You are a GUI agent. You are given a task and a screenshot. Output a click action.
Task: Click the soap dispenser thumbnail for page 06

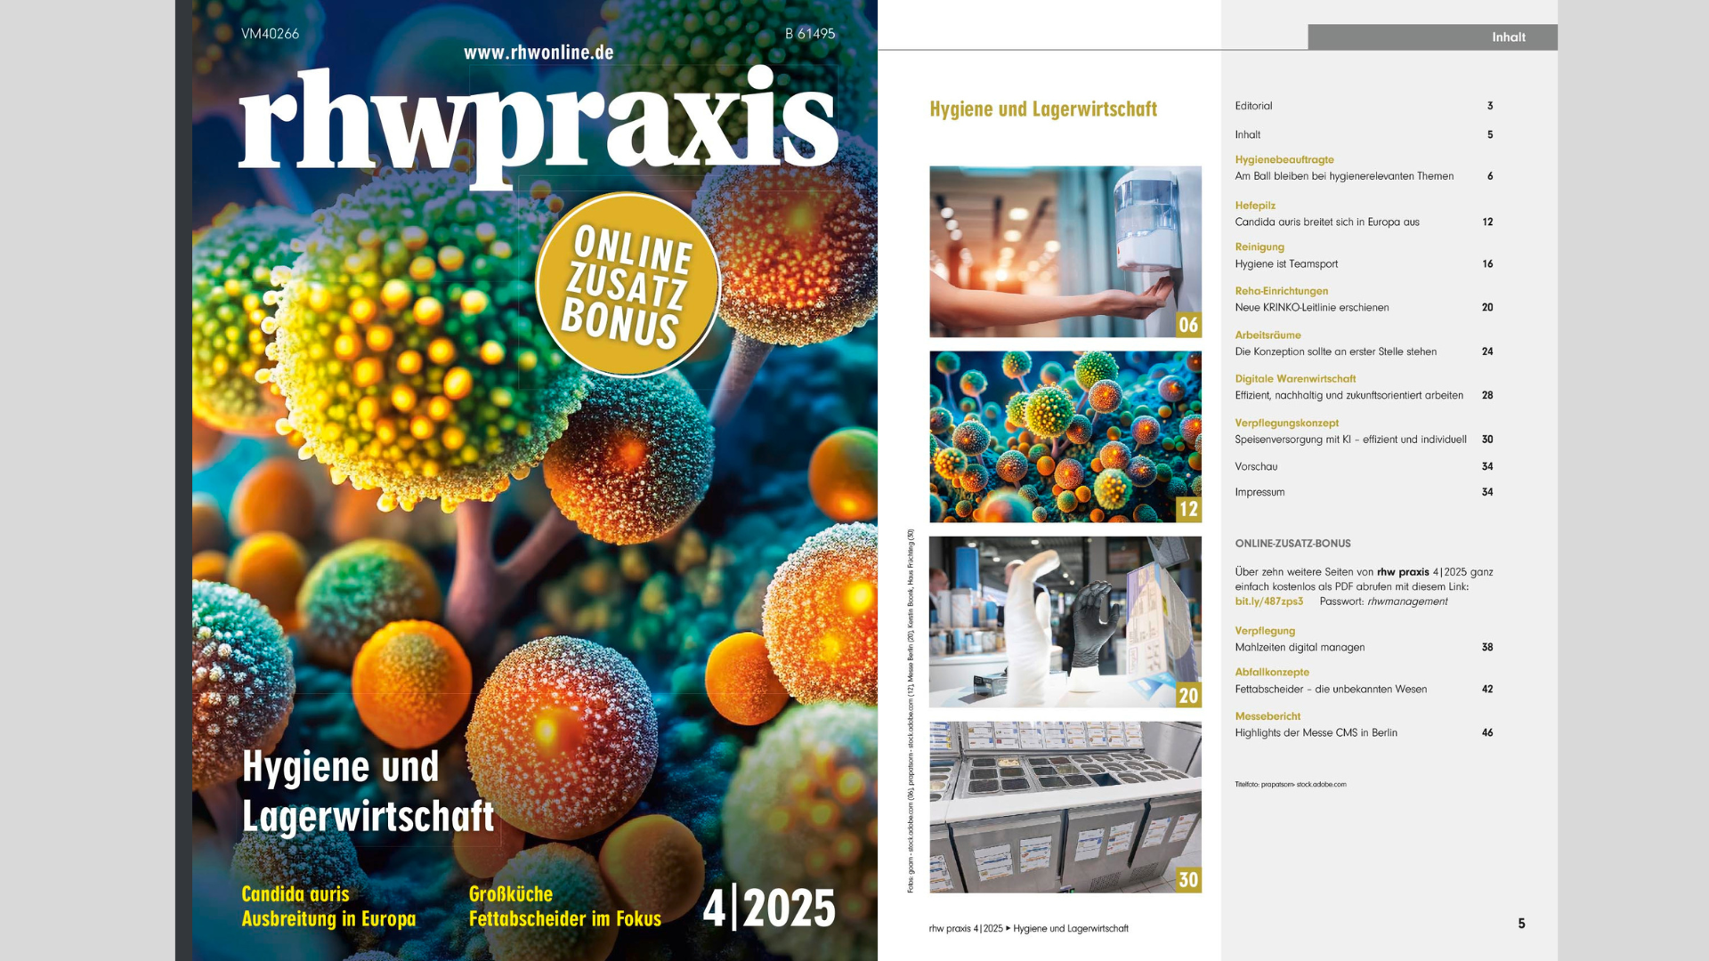click(x=1065, y=251)
